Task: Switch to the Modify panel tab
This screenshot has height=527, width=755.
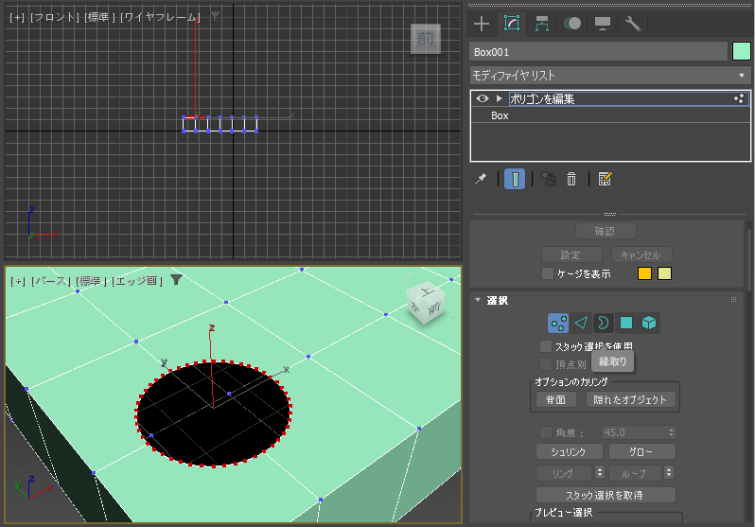Action: coord(511,23)
